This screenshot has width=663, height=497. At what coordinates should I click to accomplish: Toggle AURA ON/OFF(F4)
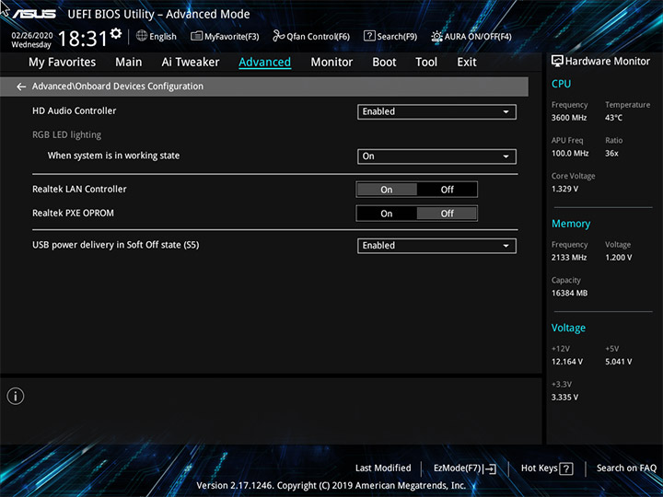[x=471, y=36]
